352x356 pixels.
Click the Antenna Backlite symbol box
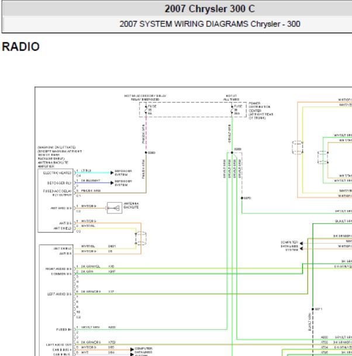[115, 208]
